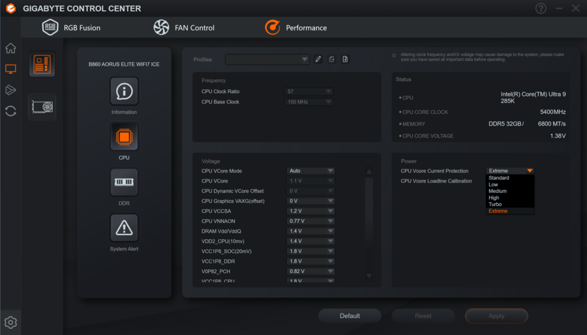Open V0P82_PCH voltage dropdown

310,271
